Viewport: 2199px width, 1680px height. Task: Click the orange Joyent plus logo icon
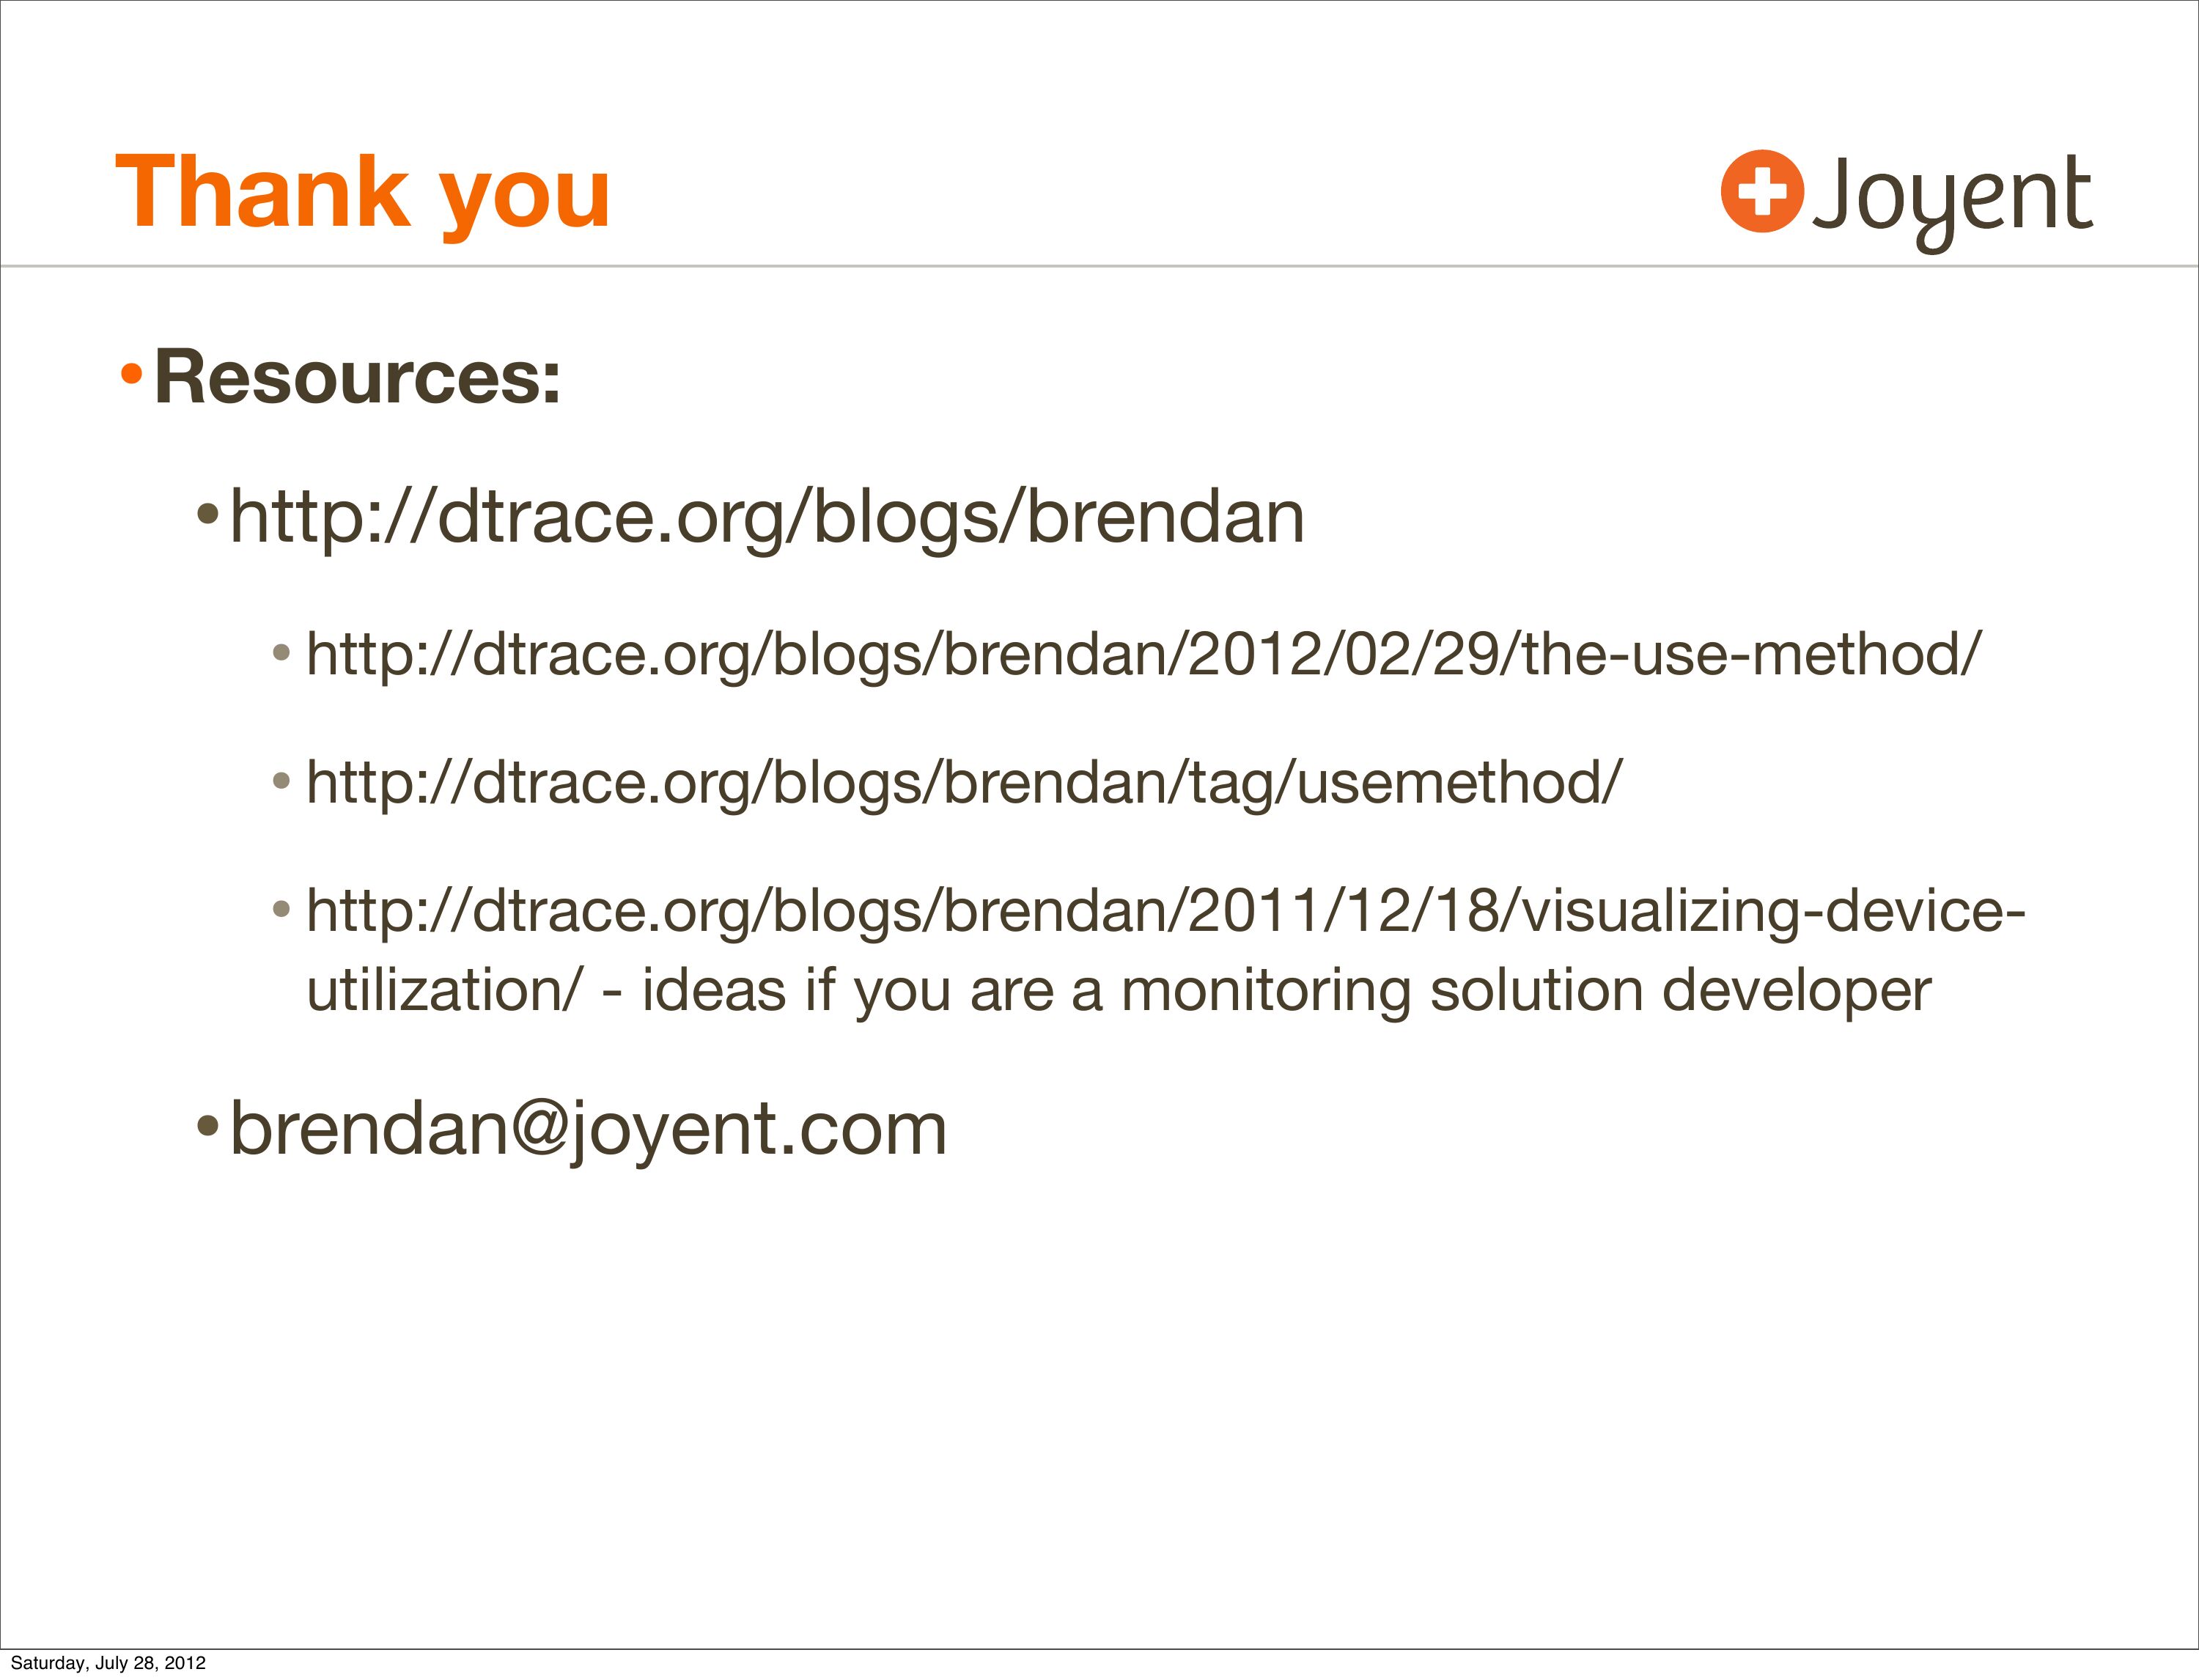[1761, 191]
